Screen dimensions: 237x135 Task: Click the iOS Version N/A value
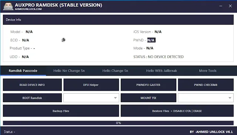pos(158,32)
